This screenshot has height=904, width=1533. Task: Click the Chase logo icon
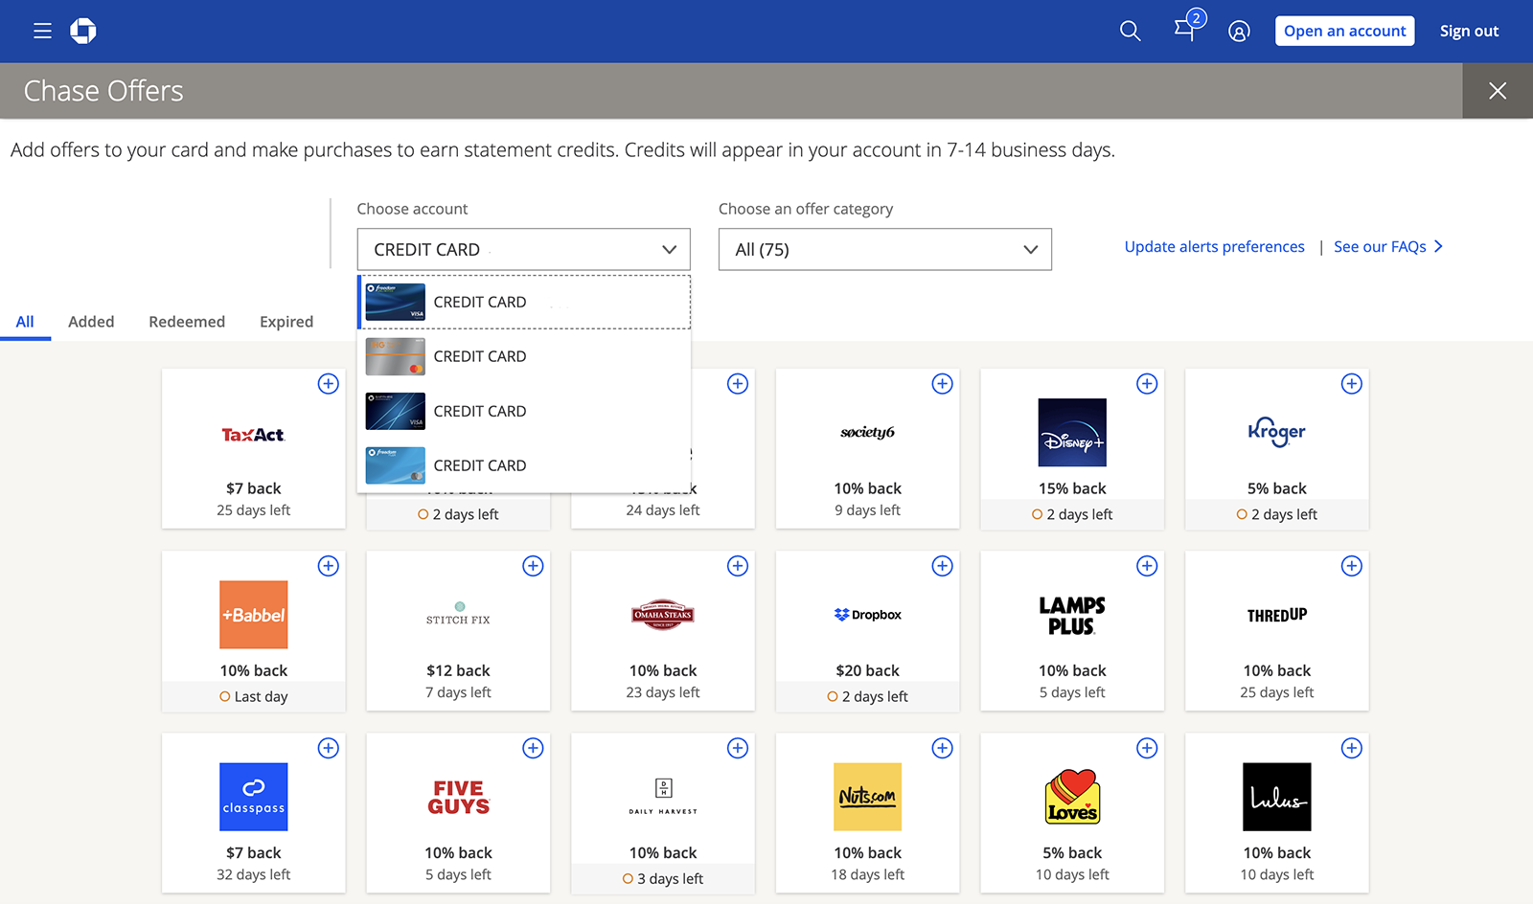point(83,32)
